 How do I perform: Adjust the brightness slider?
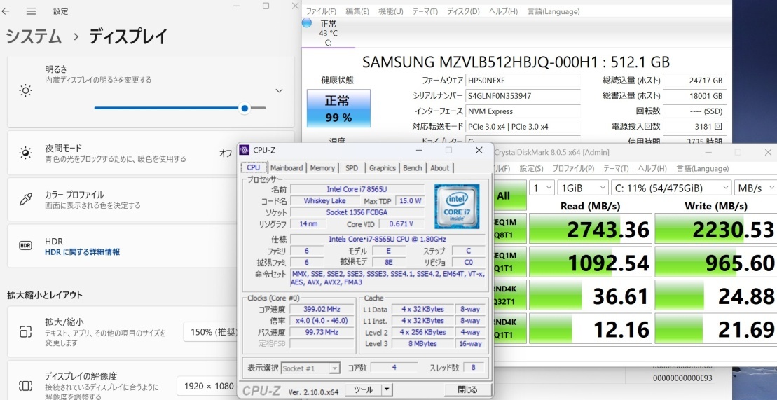[180, 108]
